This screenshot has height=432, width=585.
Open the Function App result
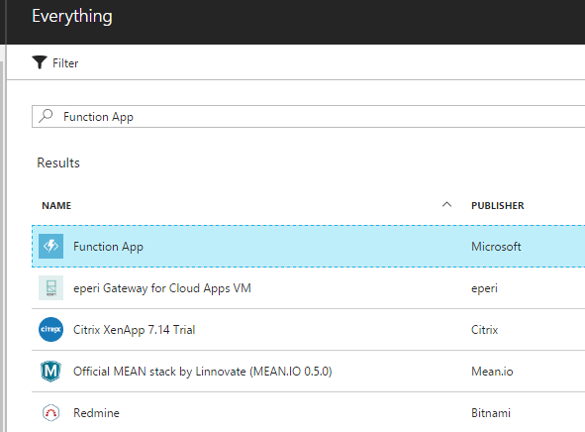tap(308, 247)
